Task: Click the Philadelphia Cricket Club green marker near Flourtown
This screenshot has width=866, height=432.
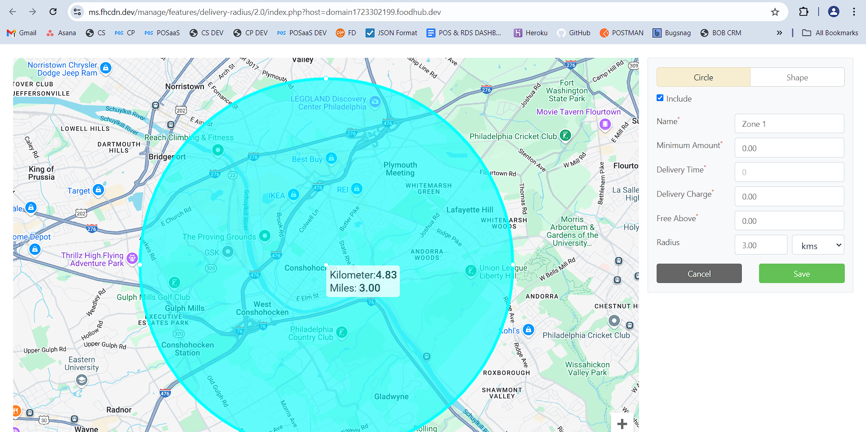Action: coord(565,135)
